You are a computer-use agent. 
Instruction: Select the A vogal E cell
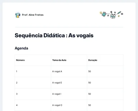tap(69, 83)
